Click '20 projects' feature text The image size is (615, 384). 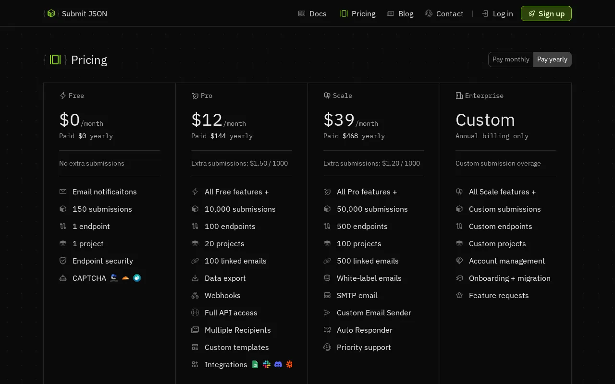224,243
